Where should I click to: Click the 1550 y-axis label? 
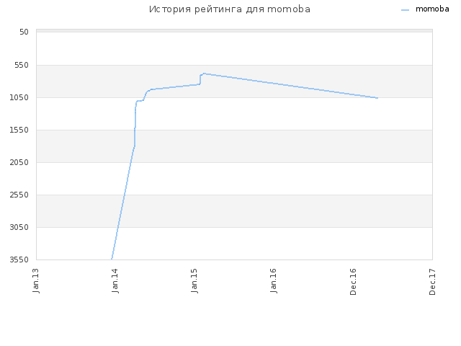tap(19, 130)
